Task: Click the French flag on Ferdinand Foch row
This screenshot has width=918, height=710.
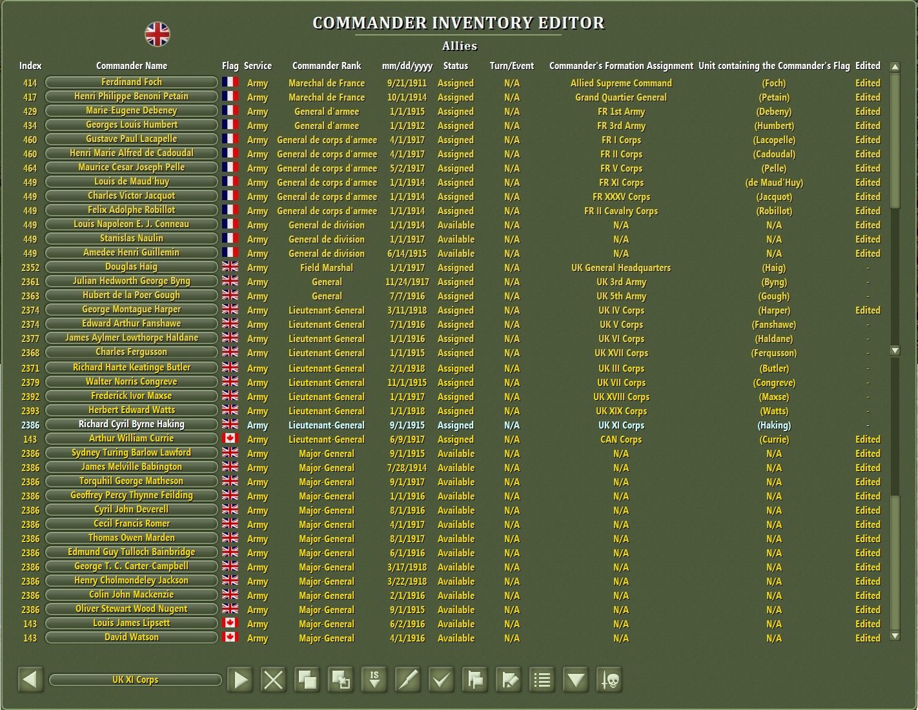Action: [230, 82]
